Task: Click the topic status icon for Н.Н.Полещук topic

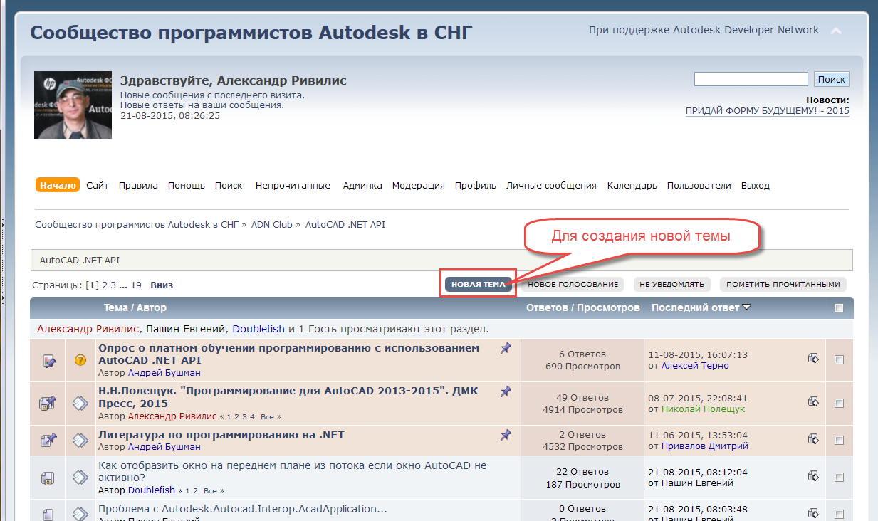Action: click(48, 403)
